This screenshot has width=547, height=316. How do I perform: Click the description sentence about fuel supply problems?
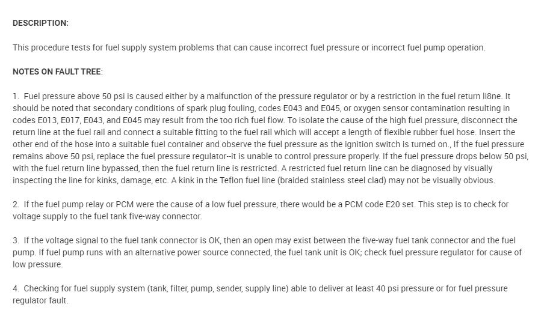249,47
